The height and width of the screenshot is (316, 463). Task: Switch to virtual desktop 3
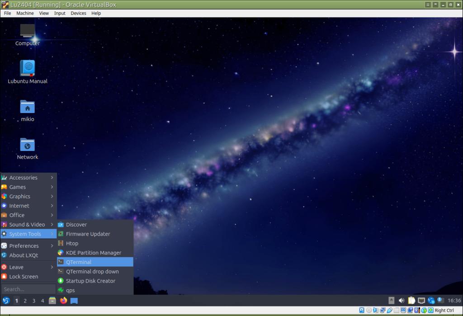(x=34, y=301)
